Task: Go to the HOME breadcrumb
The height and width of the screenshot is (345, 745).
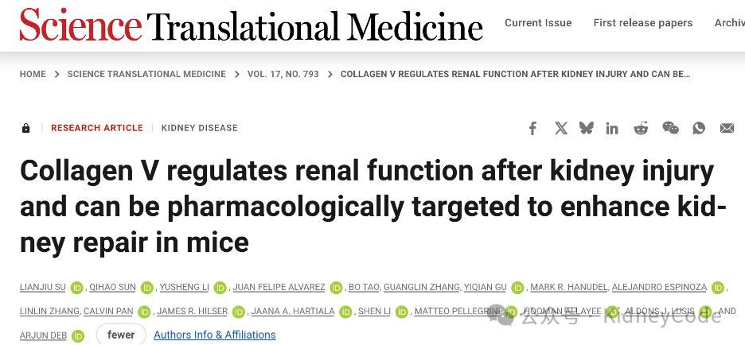Action: [x=33, y=74]
